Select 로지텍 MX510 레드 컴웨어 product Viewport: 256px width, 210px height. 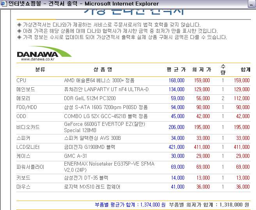click(x=92, y=187)
